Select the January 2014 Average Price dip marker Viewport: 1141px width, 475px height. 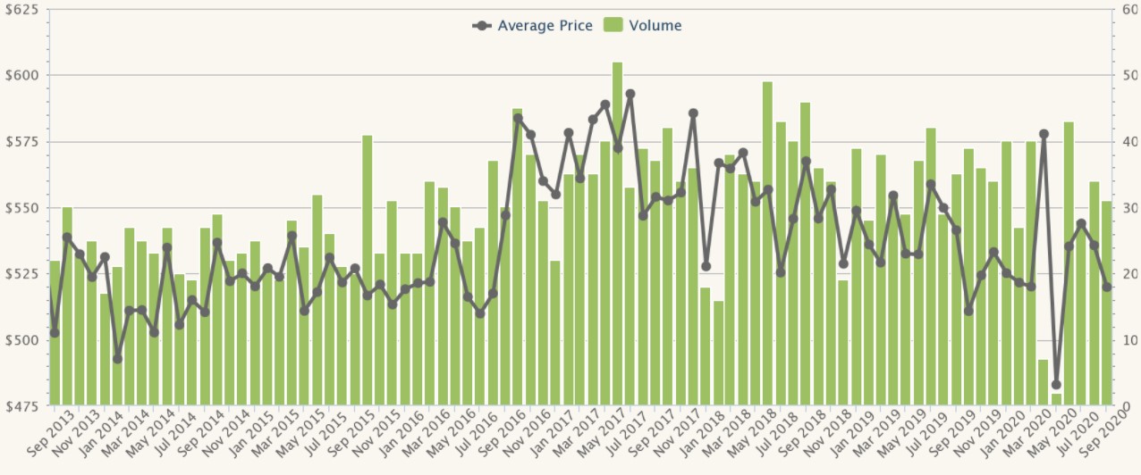pos(117,359)
